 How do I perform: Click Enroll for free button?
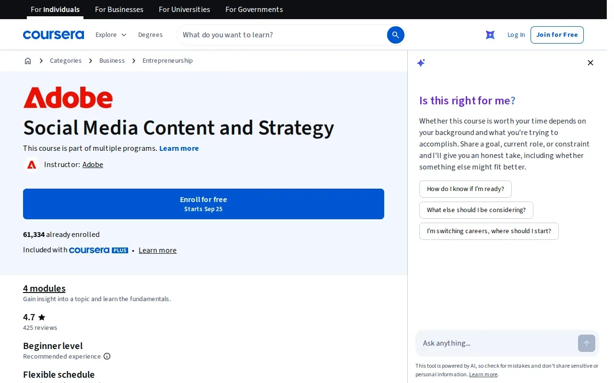tap(203, 204)
